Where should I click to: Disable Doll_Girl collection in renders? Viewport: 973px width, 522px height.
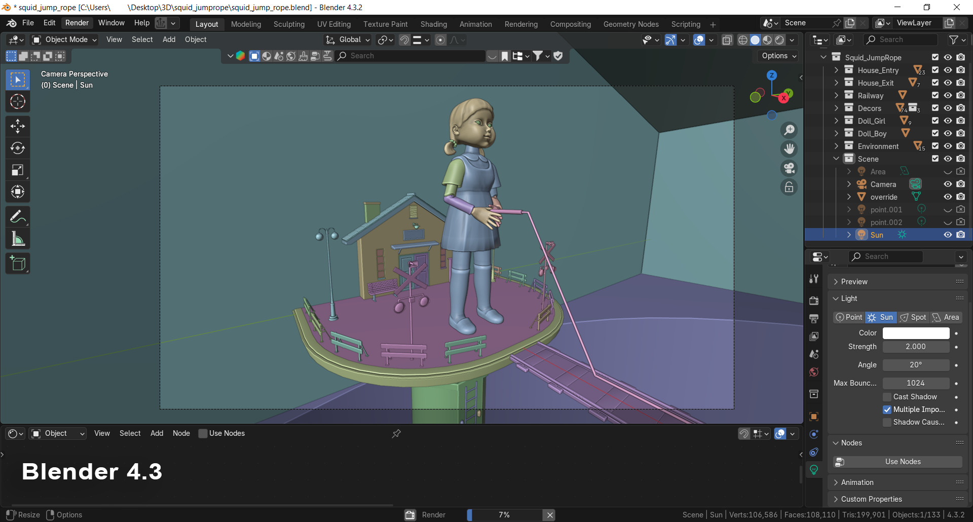coord(960,121)
